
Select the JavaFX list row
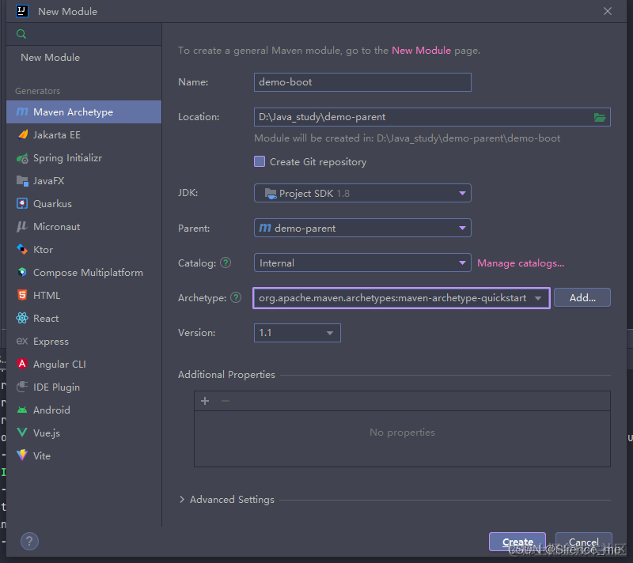(84, 181)
